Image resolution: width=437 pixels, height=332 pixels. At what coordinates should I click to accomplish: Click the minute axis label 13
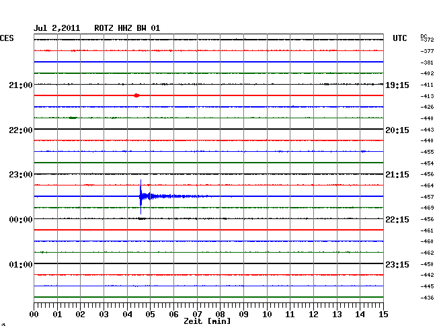337,314
